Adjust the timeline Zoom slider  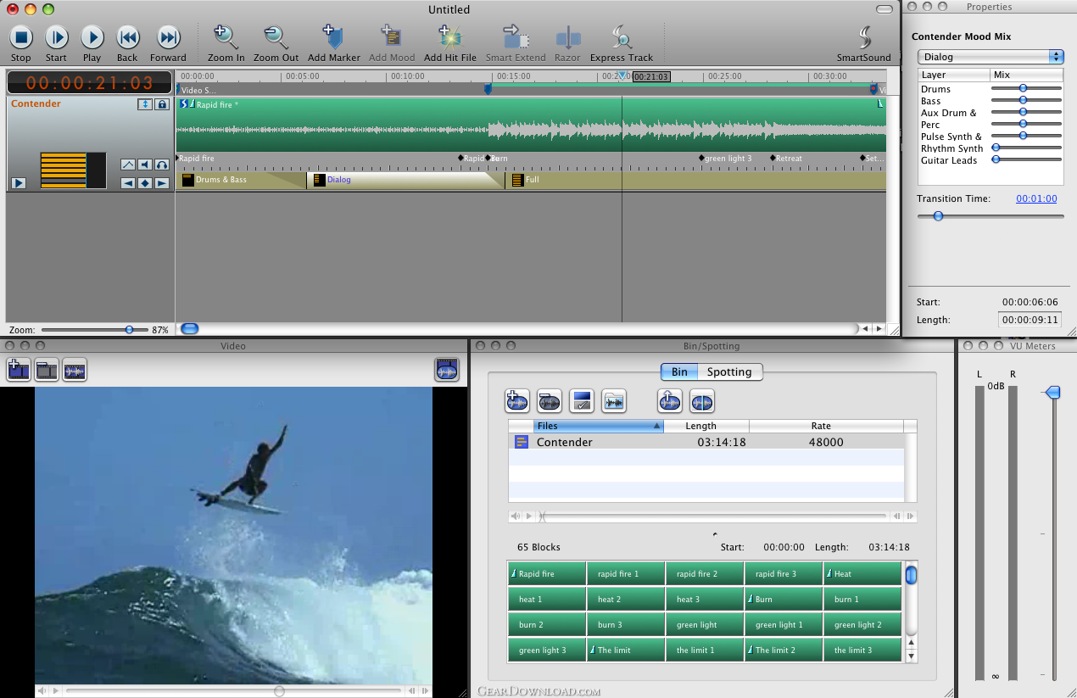coord(129,329)
